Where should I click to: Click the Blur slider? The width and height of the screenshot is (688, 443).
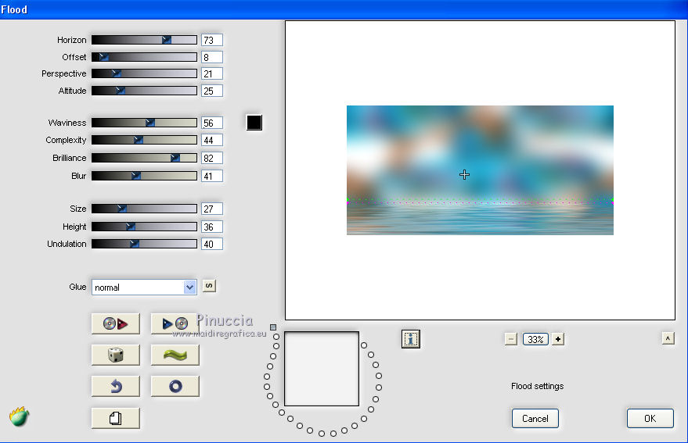point(144,176)
